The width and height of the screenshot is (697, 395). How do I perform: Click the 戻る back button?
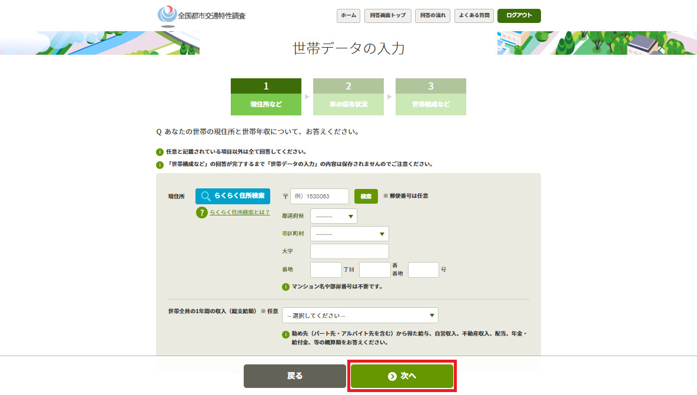coord(295,376)
